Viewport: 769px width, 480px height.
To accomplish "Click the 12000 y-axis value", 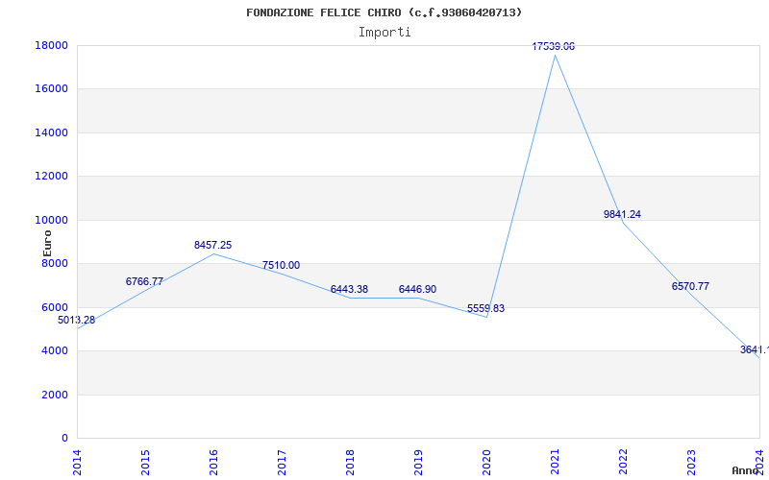I will 51,177.
